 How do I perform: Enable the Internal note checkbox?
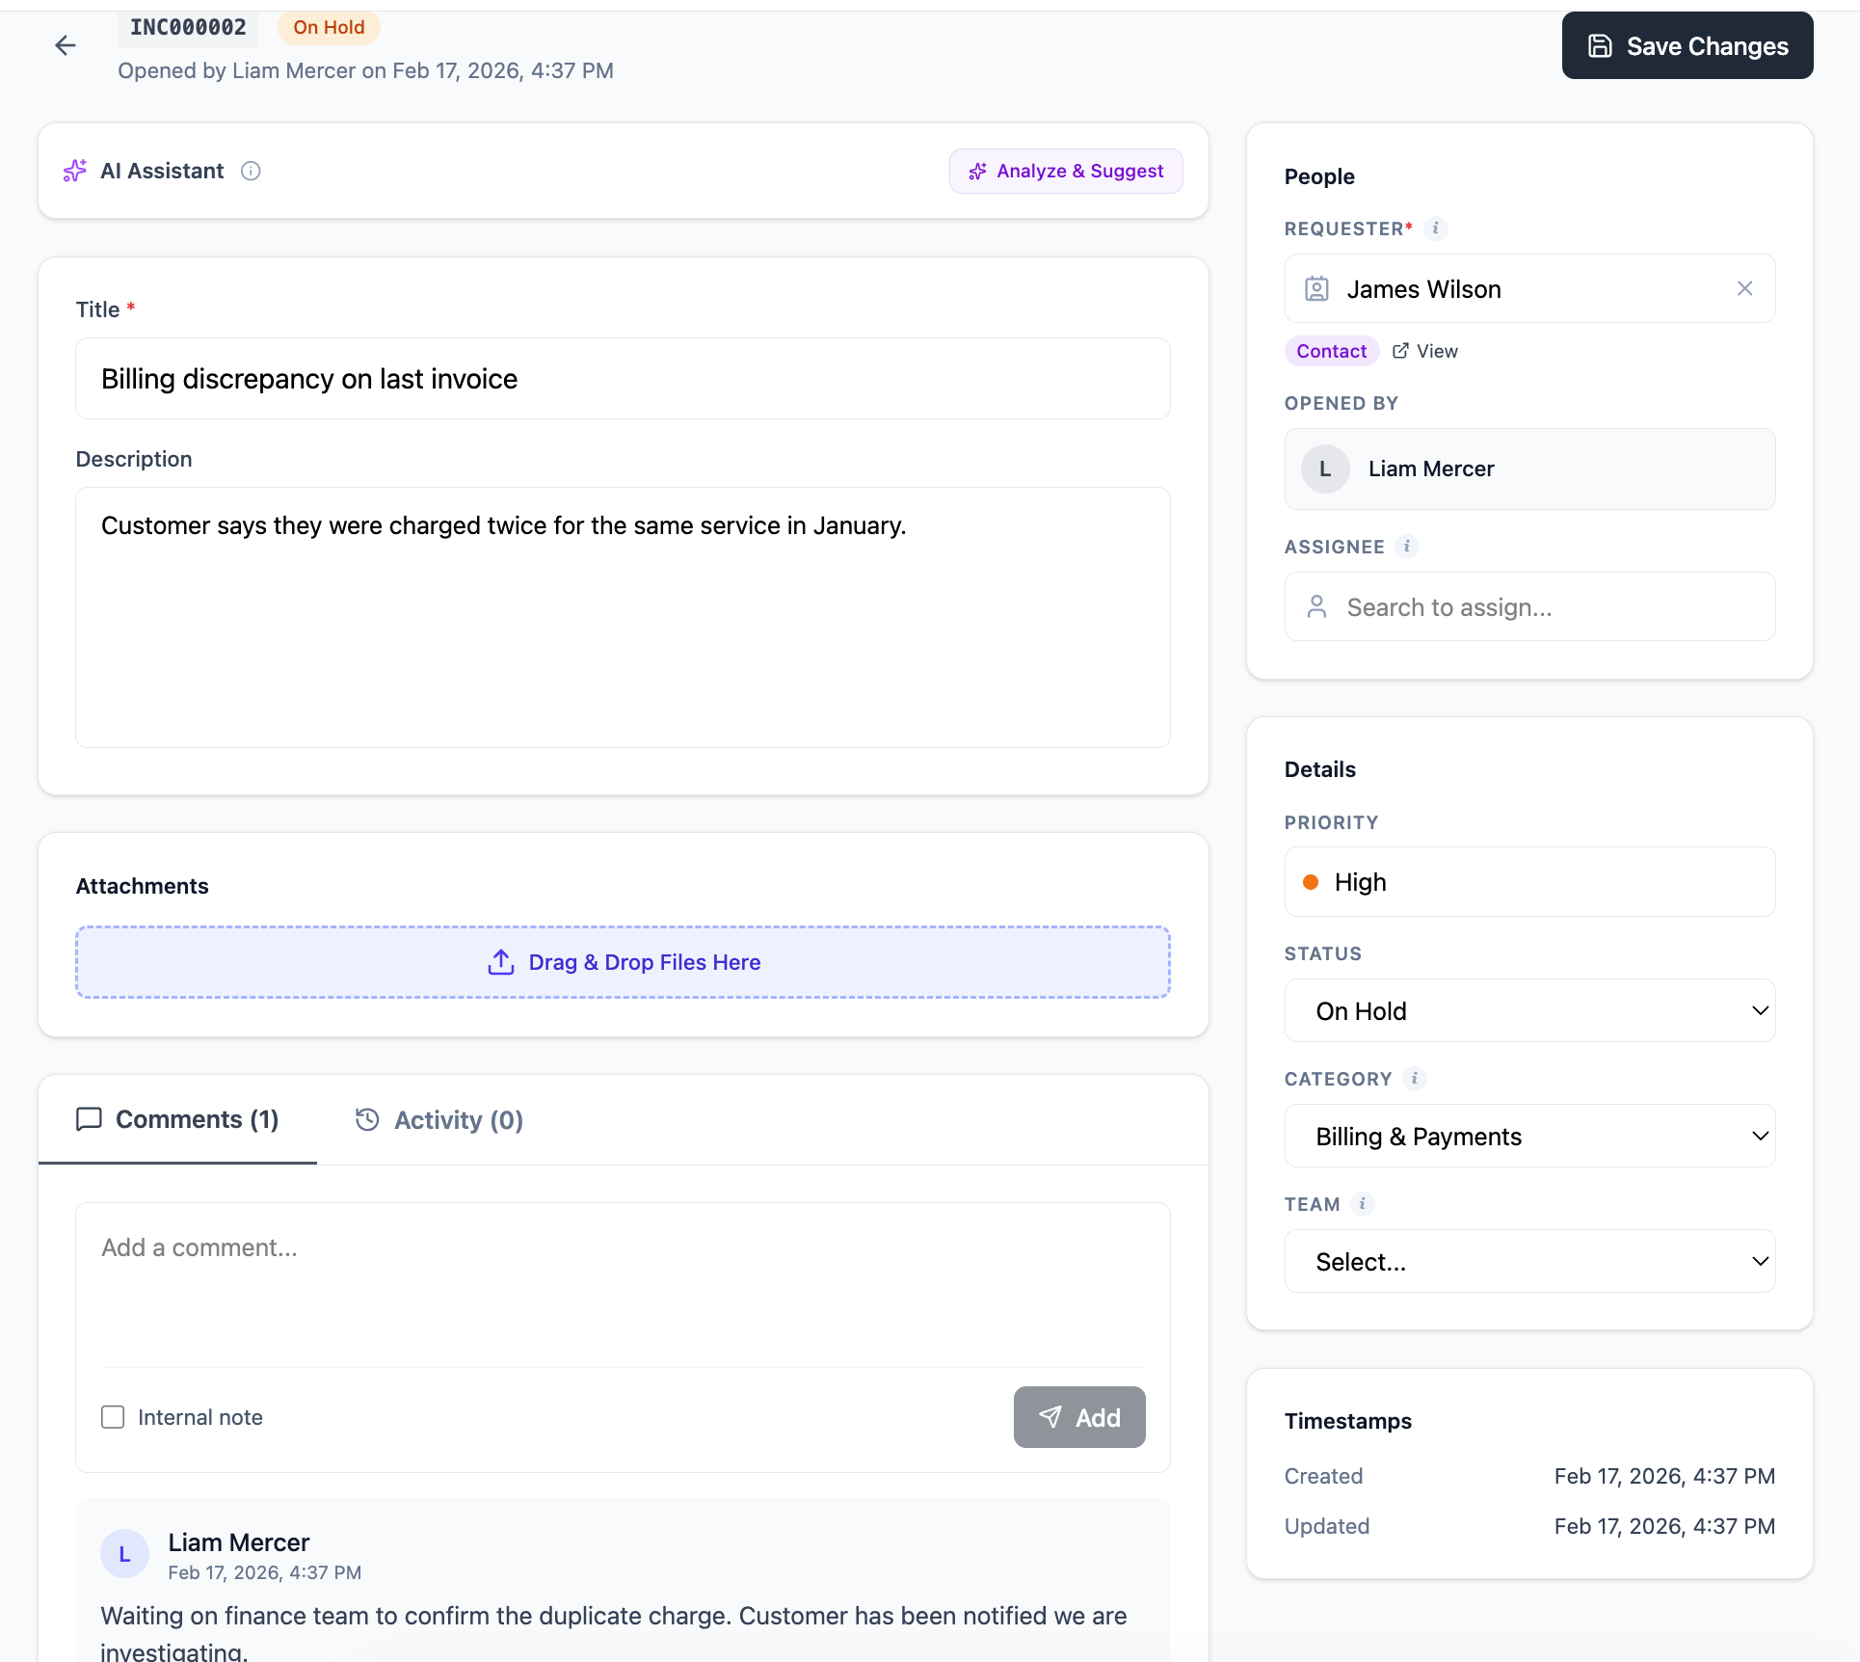click(113, 1417)
